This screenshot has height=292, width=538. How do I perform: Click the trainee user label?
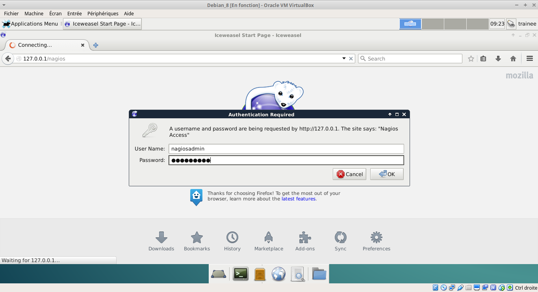point(527,24)
